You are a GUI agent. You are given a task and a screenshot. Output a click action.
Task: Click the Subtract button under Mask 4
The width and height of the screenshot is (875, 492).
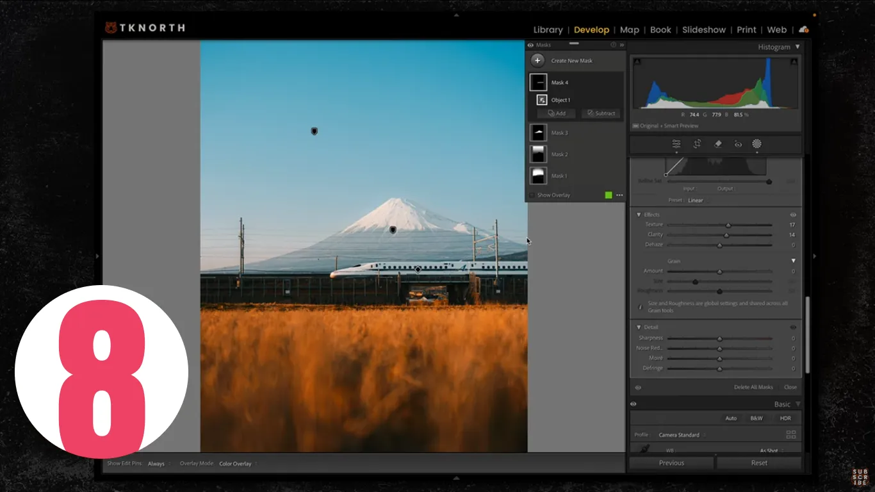click(601, 113)
